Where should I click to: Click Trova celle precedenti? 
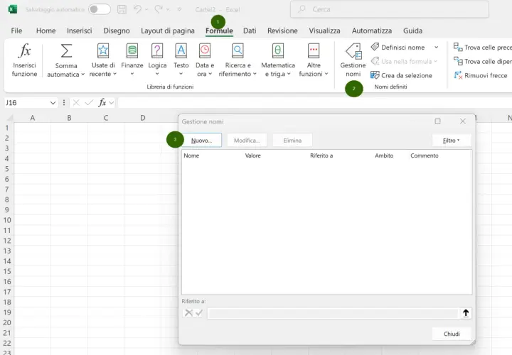pyautogui.click(x=482, y=48)
